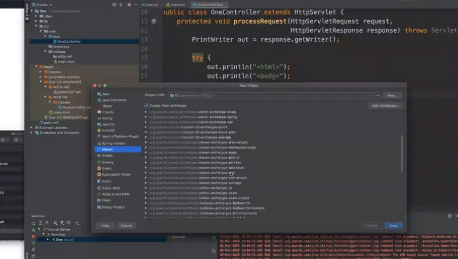Viewport: 458px width, 259px height.
Task: Hide the Project panel with minus icon
Action: (136, 5)
